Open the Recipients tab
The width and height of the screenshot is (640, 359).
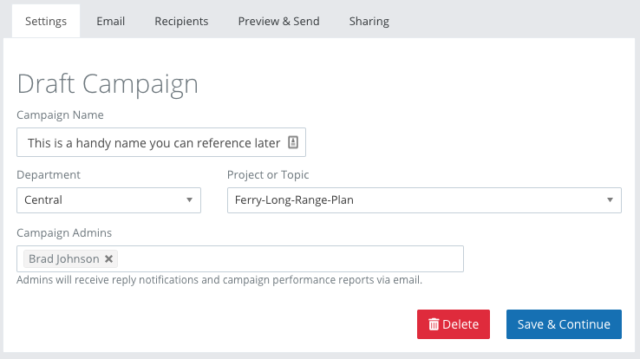[181, 21]
